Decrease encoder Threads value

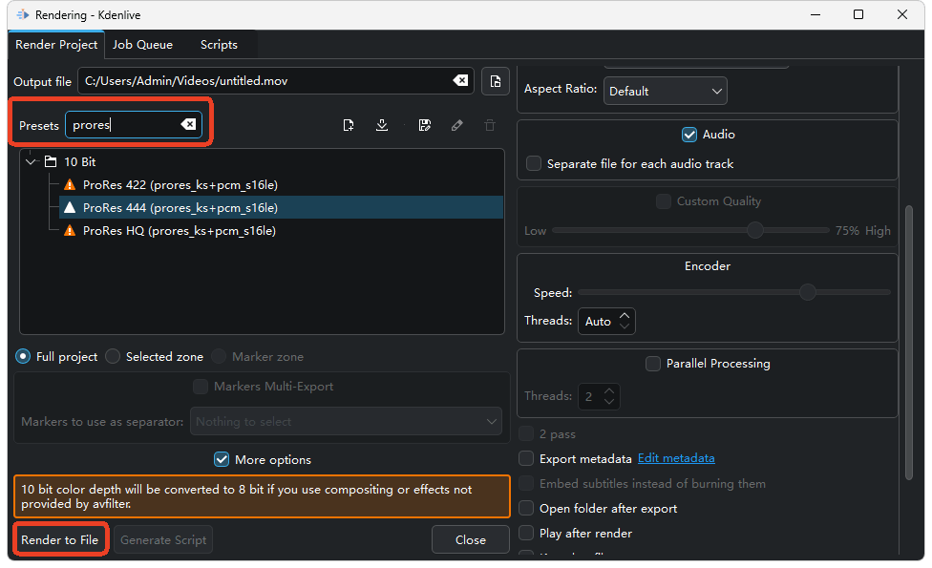[625, 326]
